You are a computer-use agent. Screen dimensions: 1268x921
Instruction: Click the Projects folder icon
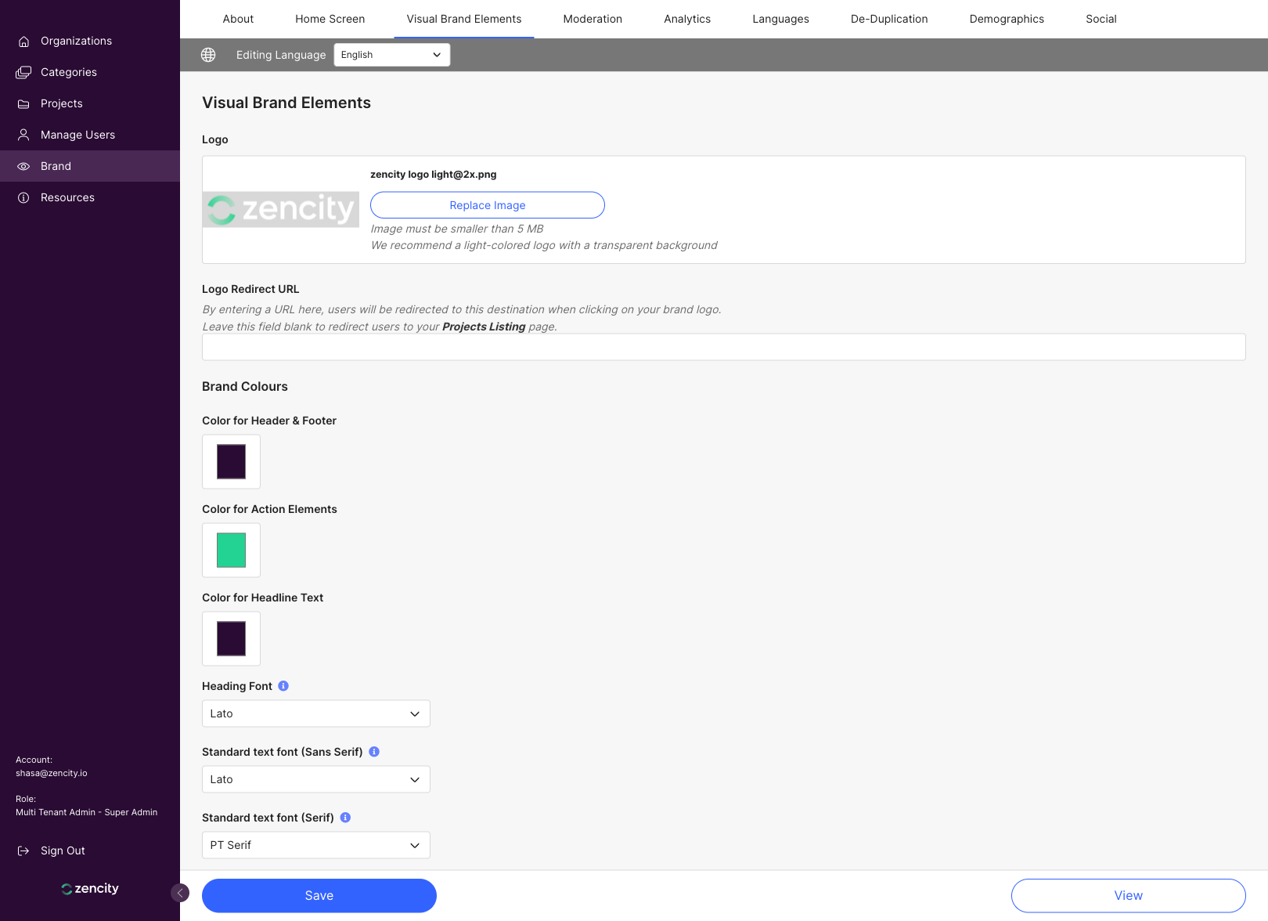click(x=23, y=103)
